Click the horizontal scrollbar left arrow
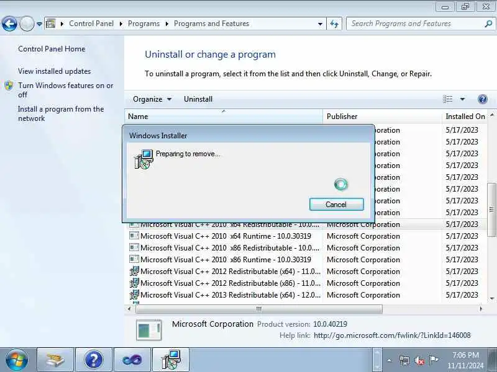497x372 pixels. (129, 309)
